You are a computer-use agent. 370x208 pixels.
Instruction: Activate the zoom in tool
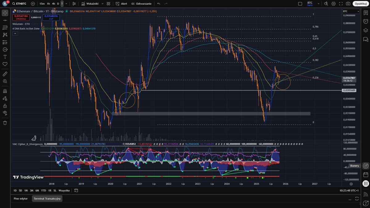pos(5,81)
